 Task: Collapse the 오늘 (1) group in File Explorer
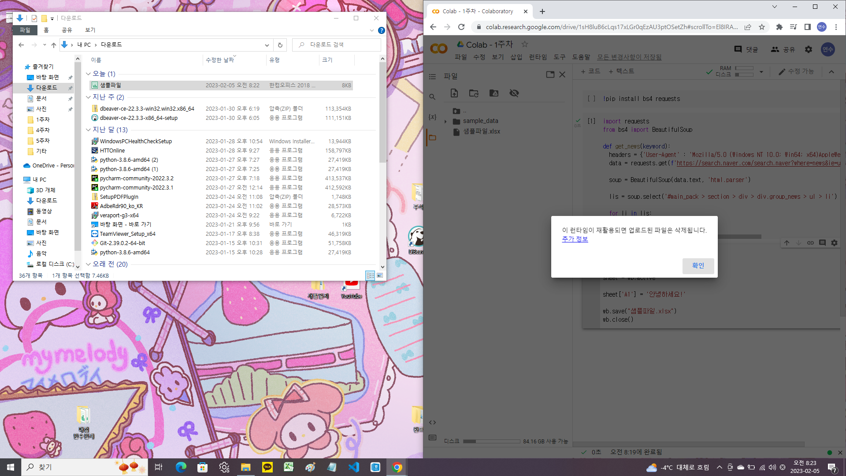[x=88, y=74]
